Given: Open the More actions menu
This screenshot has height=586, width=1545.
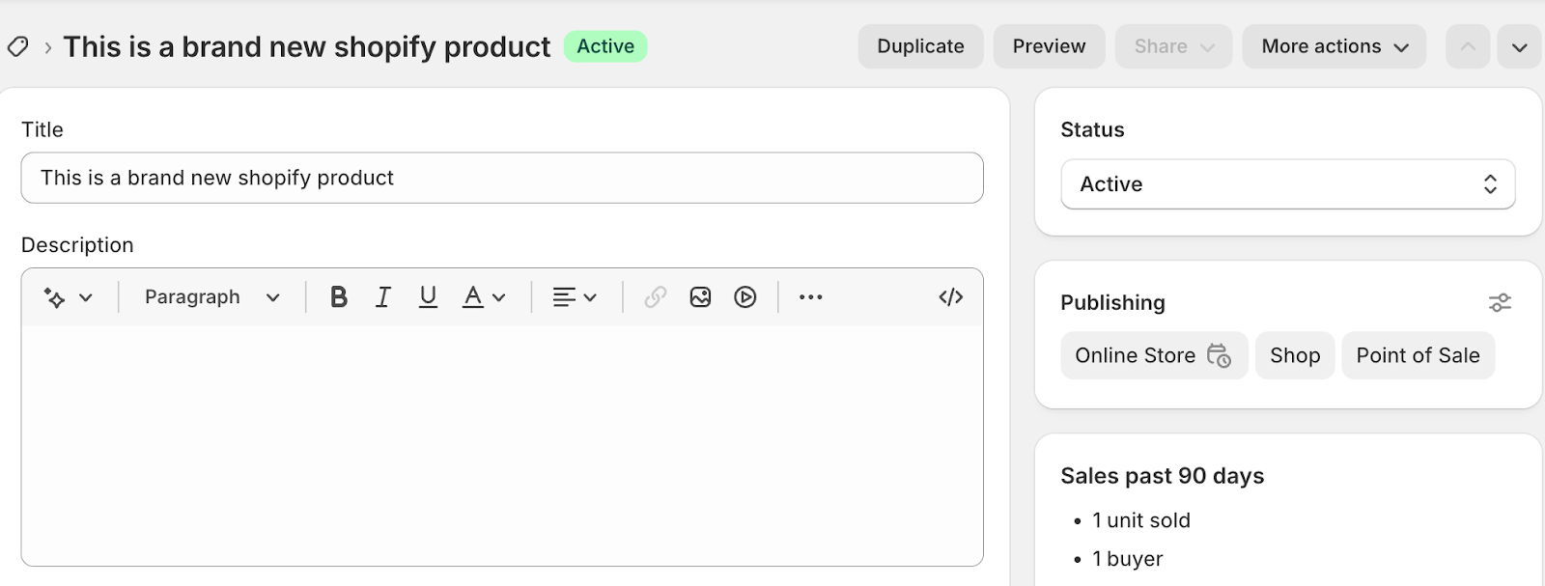Looking at the screenshot, I should (1334, 46).
